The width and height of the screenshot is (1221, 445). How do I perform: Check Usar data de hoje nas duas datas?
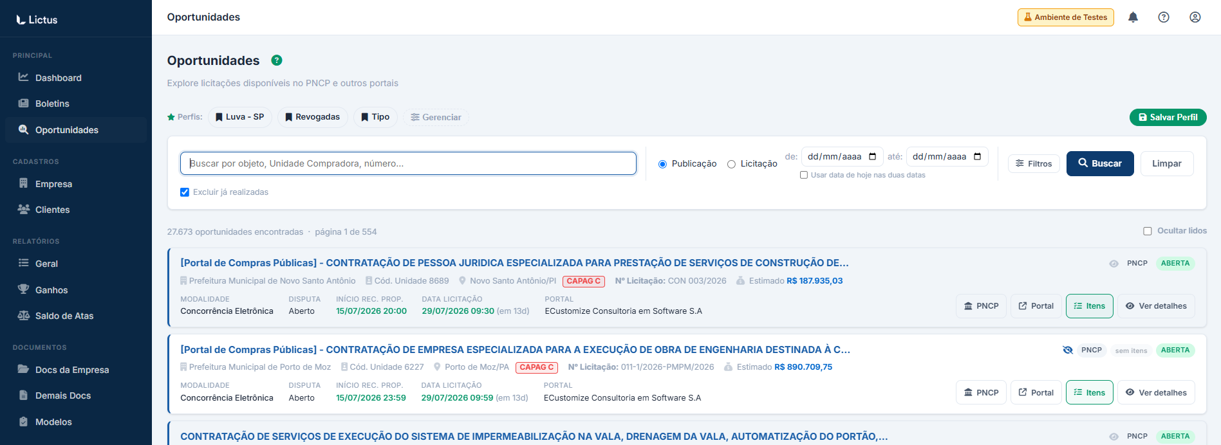[804, 175]
